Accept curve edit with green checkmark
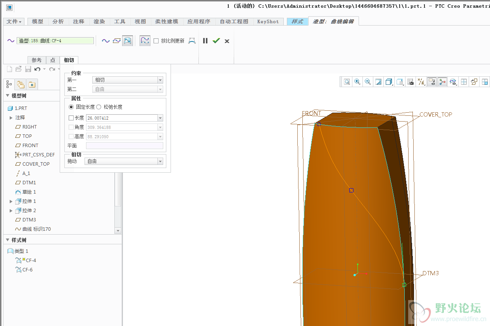This screenshot has width=490, height=326. (x=216, y=41)
